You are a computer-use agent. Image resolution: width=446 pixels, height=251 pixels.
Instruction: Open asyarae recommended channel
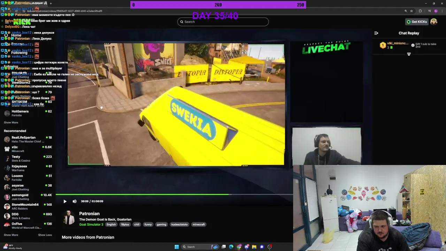(x=28, y=187)
